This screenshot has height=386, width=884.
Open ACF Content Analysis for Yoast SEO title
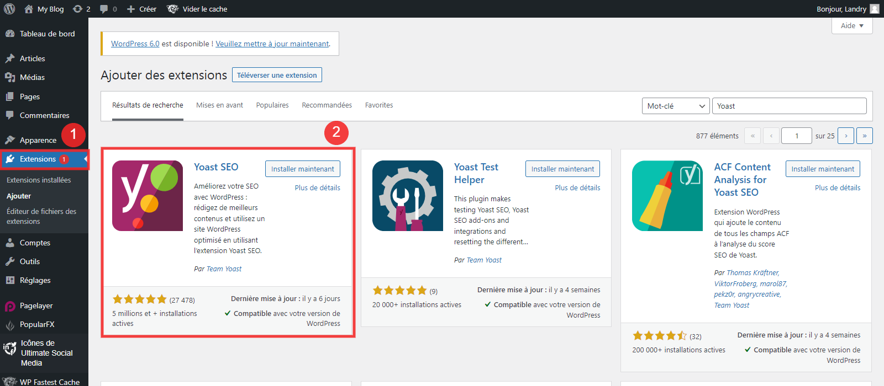(742, 180)
